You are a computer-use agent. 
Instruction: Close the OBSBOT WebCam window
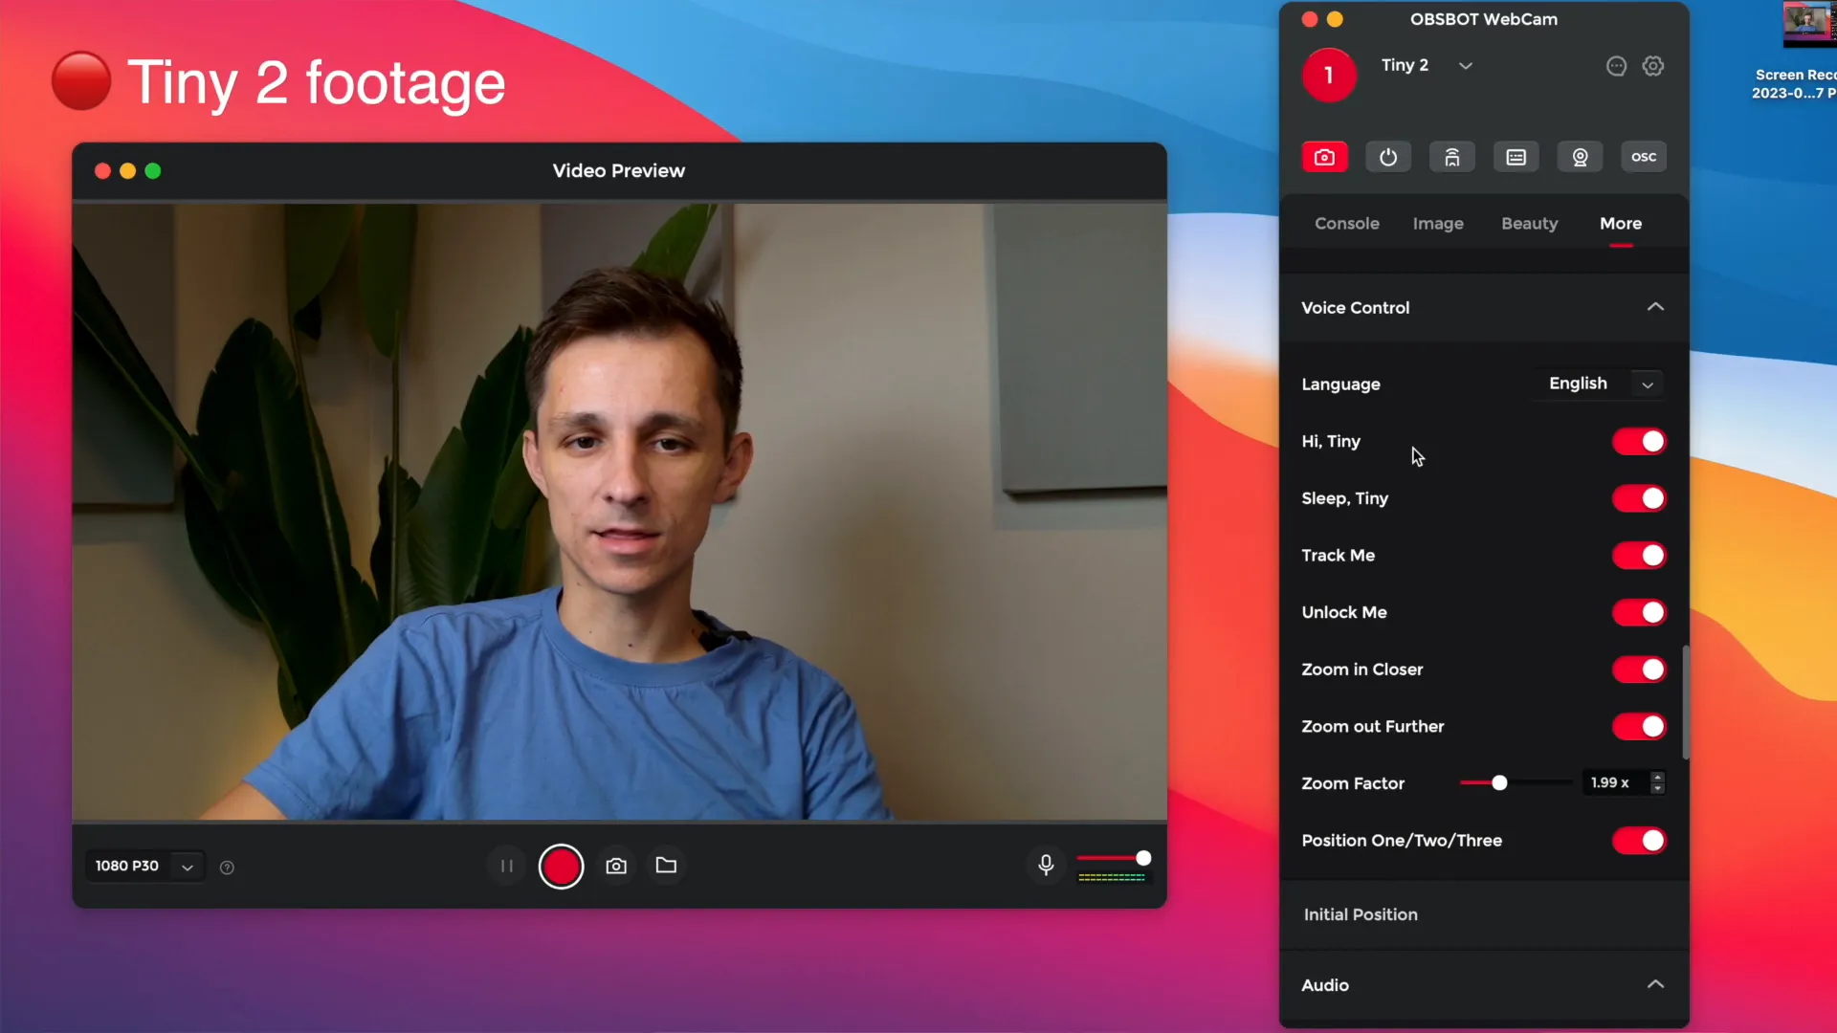[1310, 19]
